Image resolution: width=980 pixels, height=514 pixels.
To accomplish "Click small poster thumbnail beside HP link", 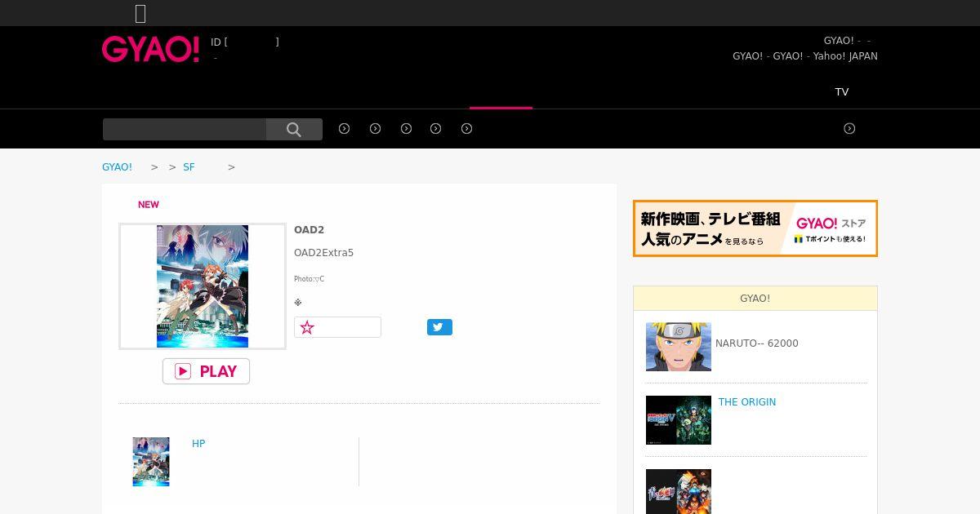I will [151, 462].
